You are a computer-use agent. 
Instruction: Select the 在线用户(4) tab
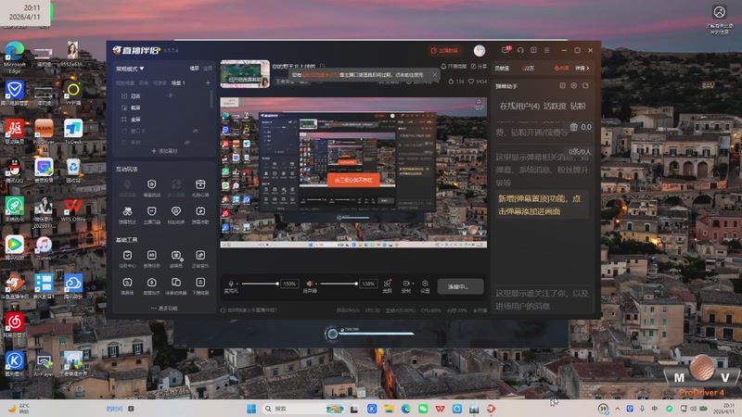click(x=519, y=106)
